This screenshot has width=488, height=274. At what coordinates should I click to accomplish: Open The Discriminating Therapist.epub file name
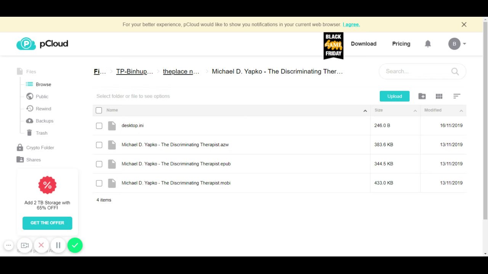click(x=176, y=164)
